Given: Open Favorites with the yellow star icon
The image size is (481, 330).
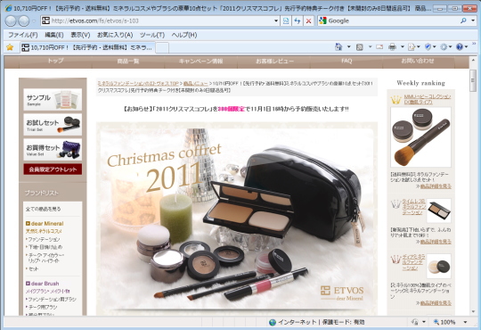Looking at the screenshot, I should (10, 47).
